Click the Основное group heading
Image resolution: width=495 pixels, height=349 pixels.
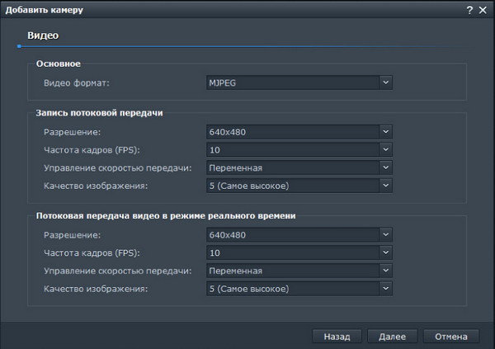pos(59,64)
